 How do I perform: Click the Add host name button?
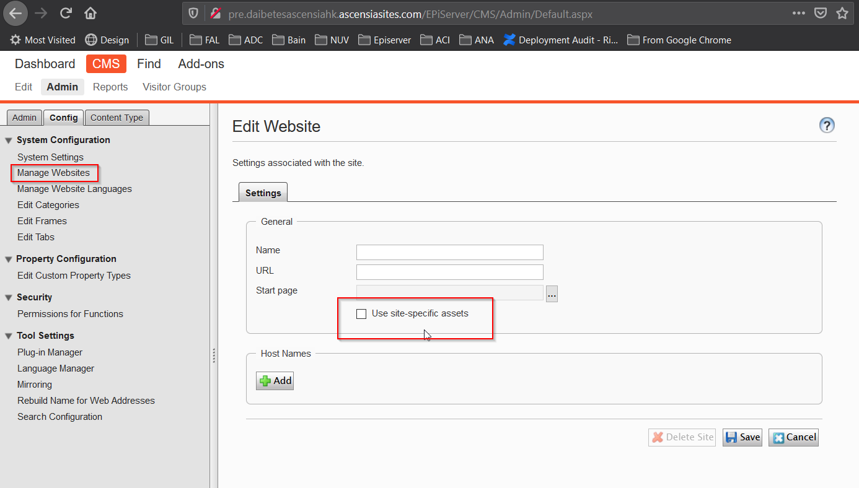tap(275, 381)
